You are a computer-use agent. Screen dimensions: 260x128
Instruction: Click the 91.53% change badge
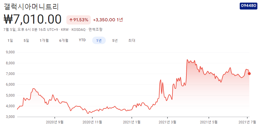pyautogui.click(x=79, y=20)
